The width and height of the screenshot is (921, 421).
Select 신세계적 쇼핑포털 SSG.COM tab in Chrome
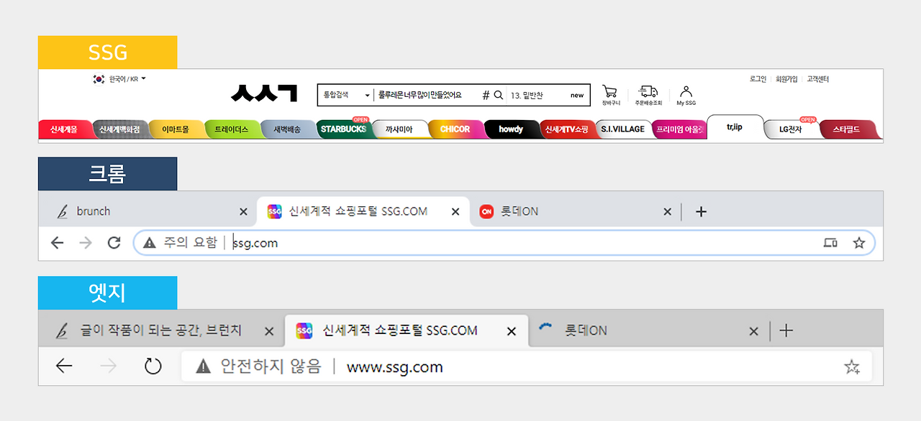click(363, 211)
